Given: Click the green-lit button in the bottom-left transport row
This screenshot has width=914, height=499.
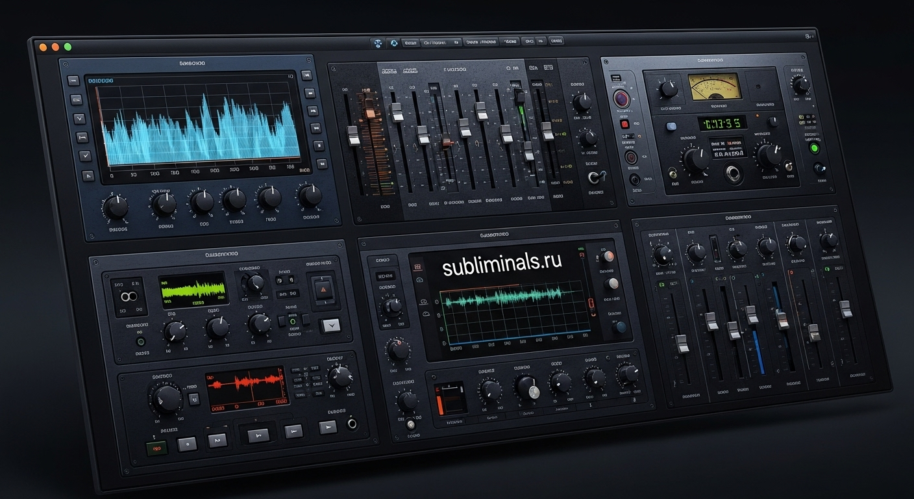Looking at the screenshot, I should pyautogui.click(x=156, y=449).
